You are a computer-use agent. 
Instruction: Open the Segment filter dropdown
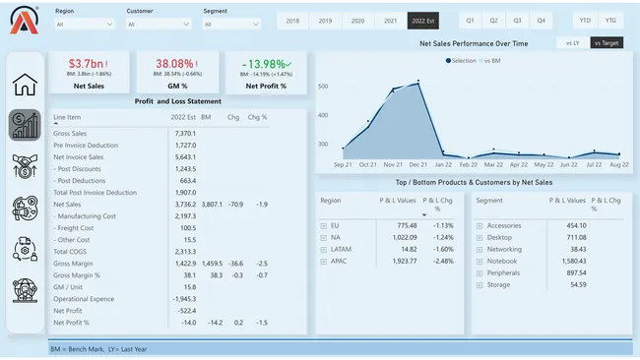[x=231, y=25]
